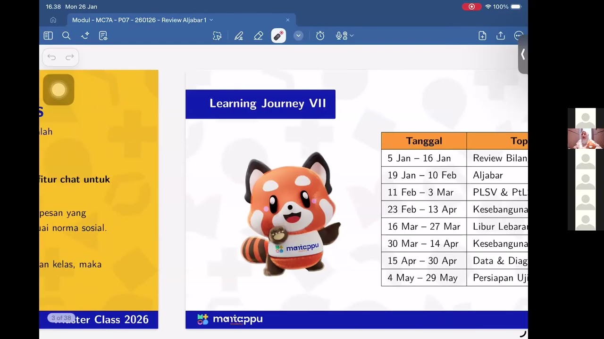604x339 pixels.
Task: Open the share and export menu
Action: tap(501, 36)
